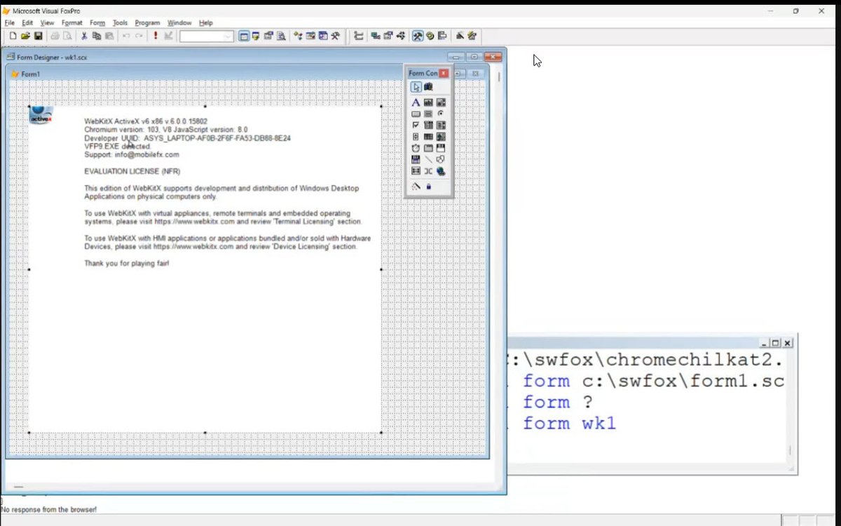Open the File menu
The height and width of the screenshot is (526, 841).
9,22
